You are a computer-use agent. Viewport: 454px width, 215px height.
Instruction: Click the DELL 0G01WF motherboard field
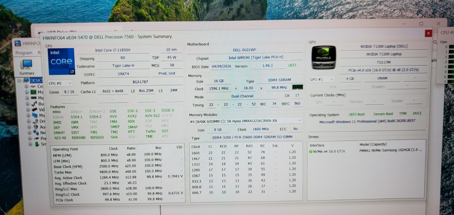tap(245, 50)
